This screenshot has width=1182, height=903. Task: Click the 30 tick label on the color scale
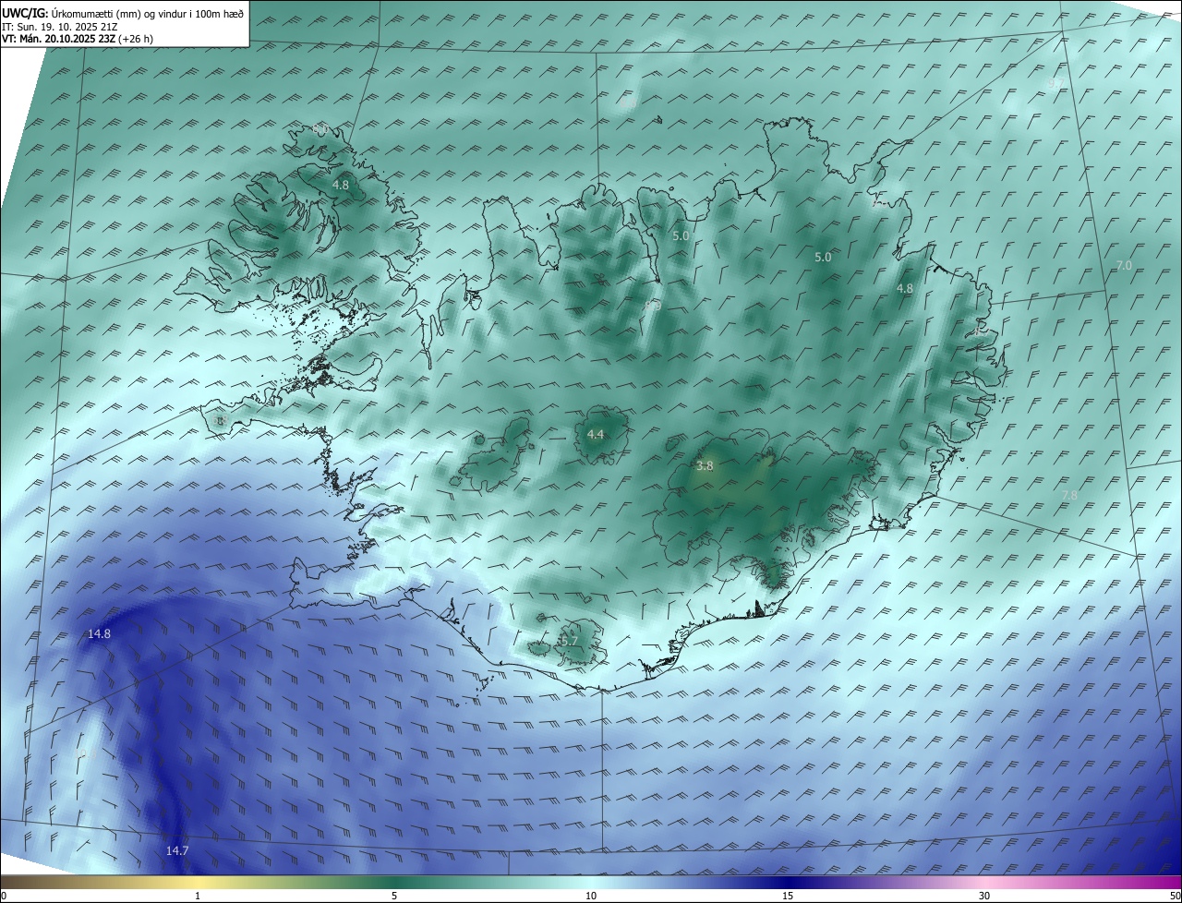point(984,896)
